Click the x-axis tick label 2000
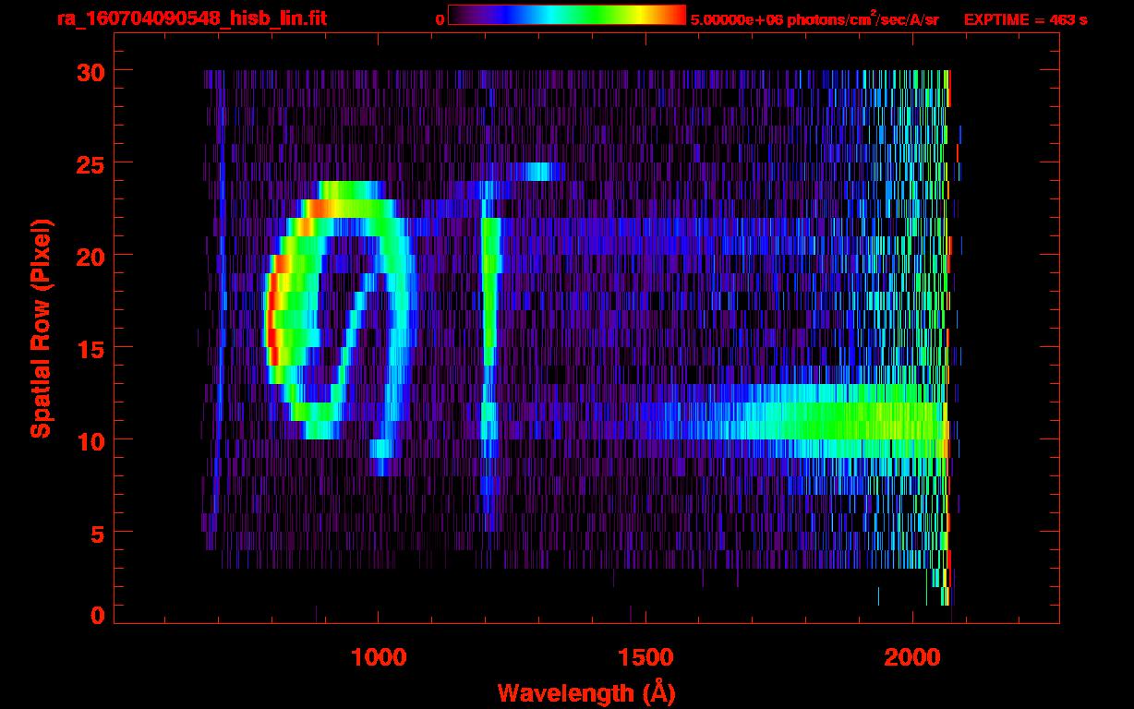This screenshot has width=1134, height=709. [x=912, y=656]
